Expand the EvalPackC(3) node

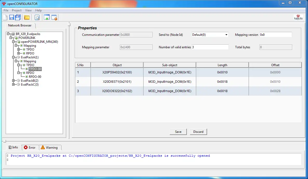[13, 85]
